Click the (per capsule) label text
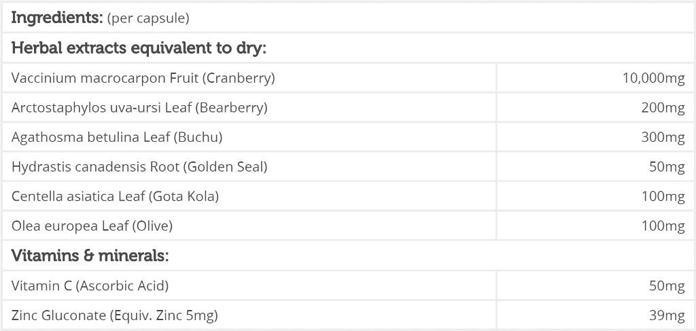Viewport: 696px width, 331px height. click(148, 19)
